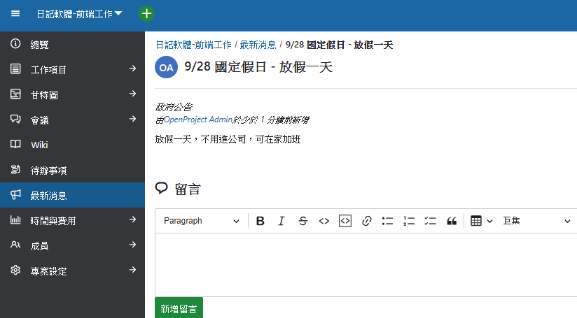577x318 pixels.
Task: Expand the 甘特圖 submenu arrow
Action: click(133, 94)
